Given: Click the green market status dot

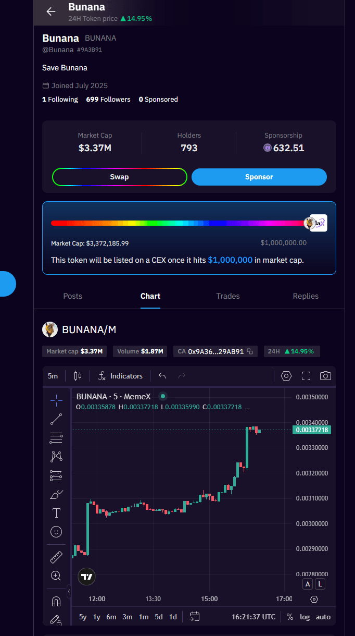Looking at the screenshot, I should point(162,396).
